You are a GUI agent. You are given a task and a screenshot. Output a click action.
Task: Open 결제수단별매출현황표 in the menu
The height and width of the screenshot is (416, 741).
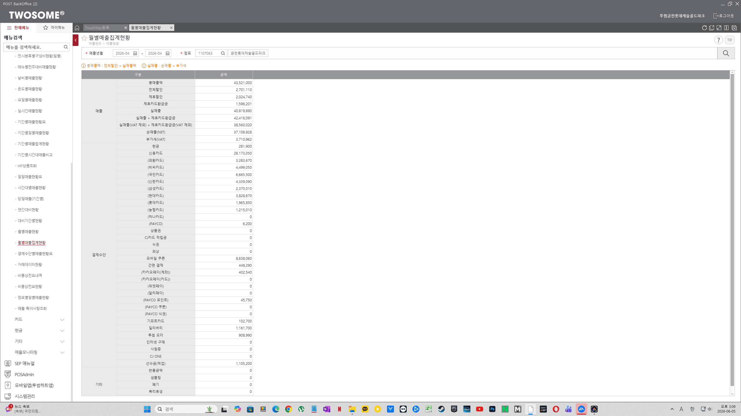point(35,253)
